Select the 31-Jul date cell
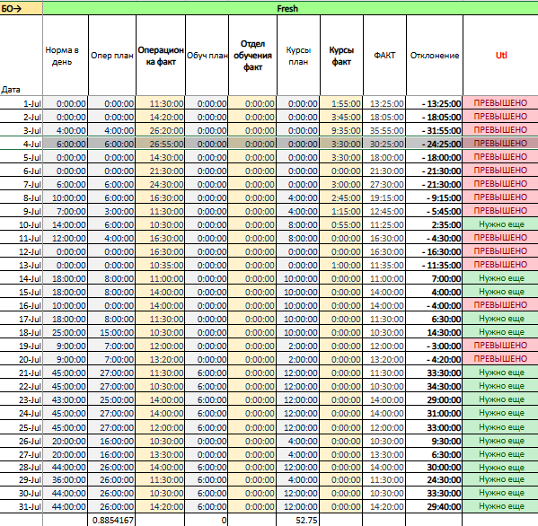This screenshot has width=538, height=526. (x=22, y=506)
